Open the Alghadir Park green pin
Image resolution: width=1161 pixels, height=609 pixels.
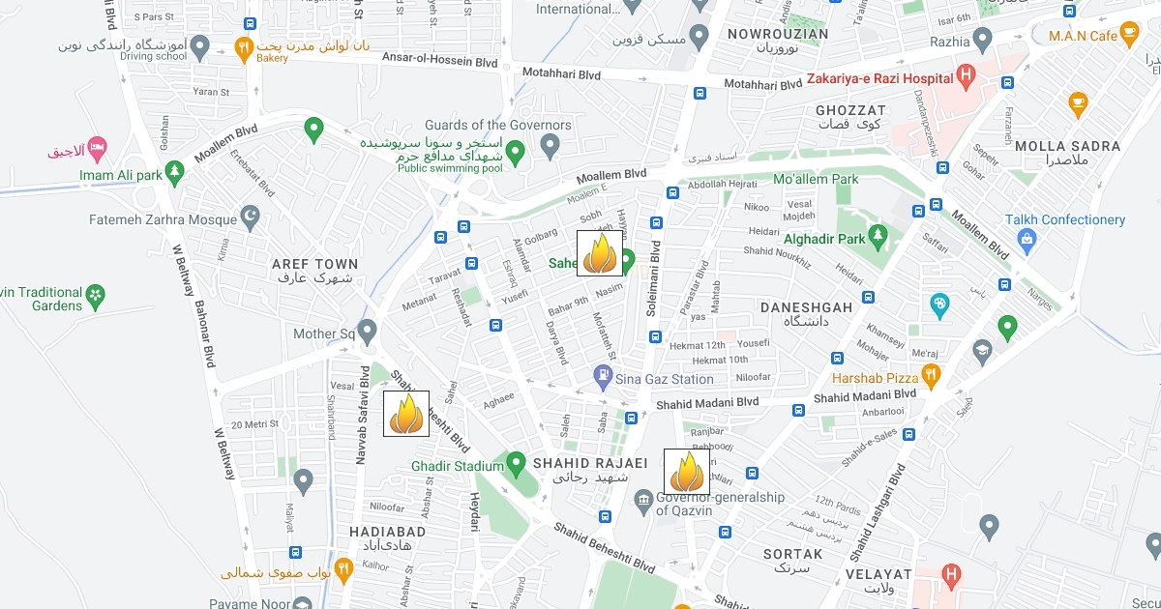878,235
